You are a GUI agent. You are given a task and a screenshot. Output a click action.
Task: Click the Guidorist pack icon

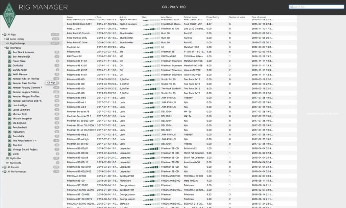pos(10,65)
